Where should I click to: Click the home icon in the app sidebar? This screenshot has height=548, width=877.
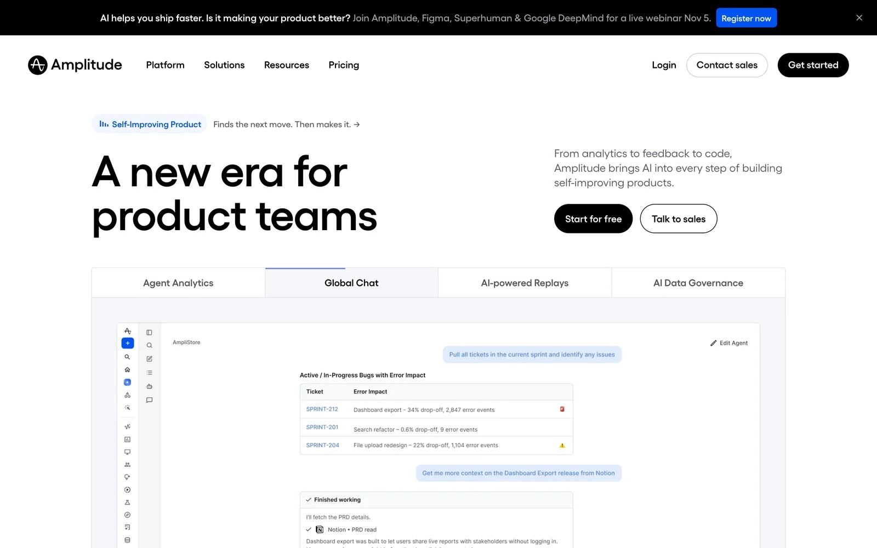[128, 369]
